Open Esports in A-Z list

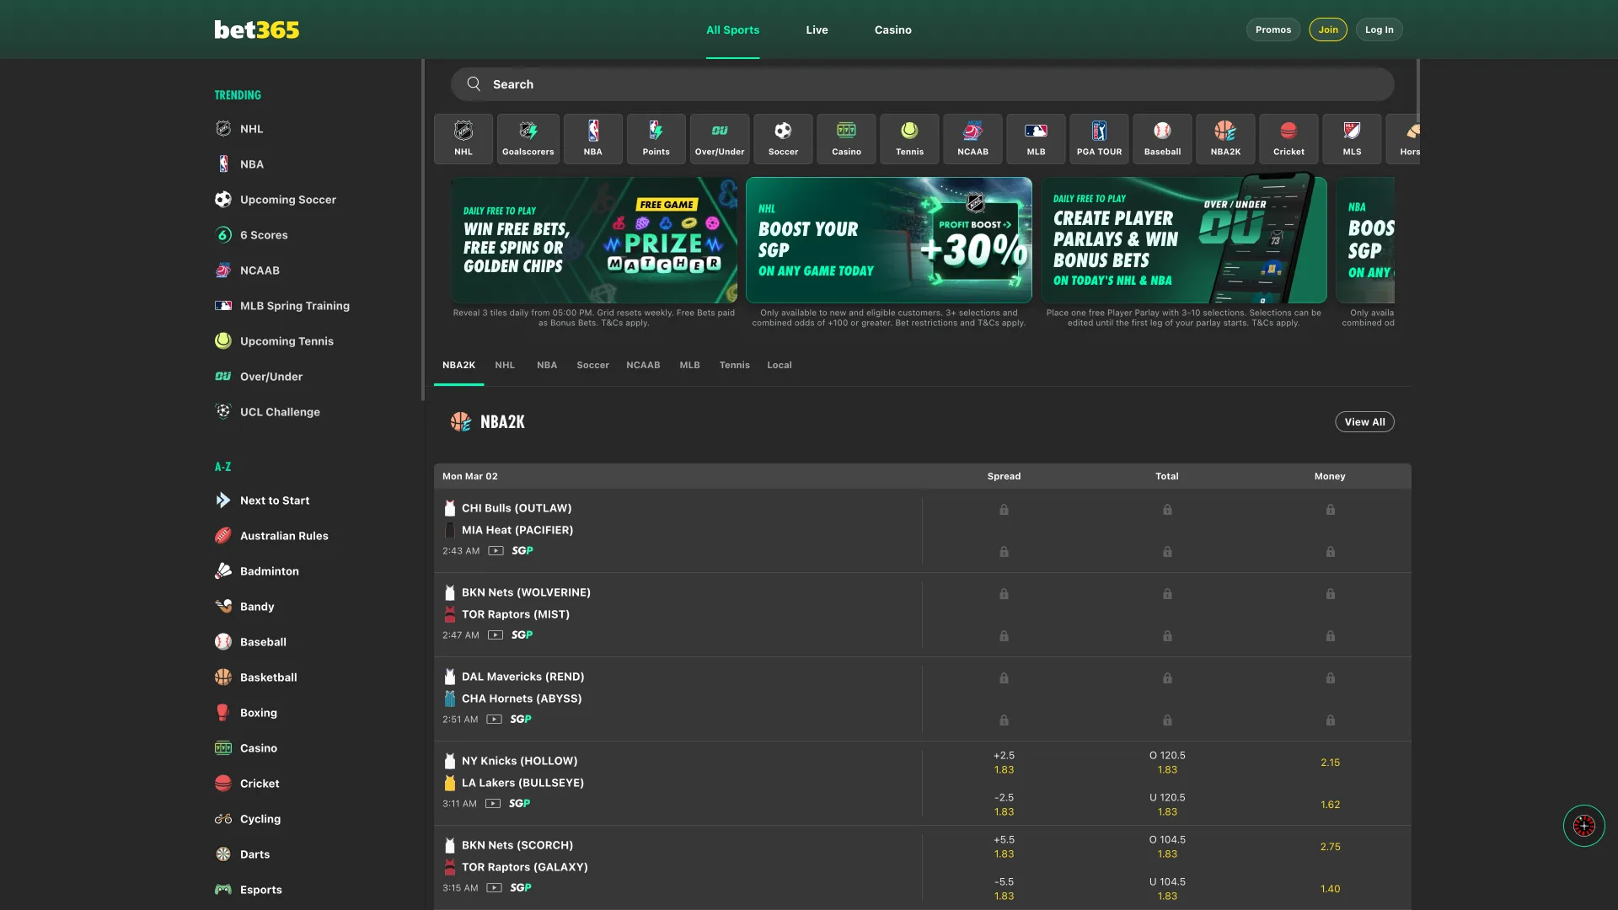pos(260,890)
